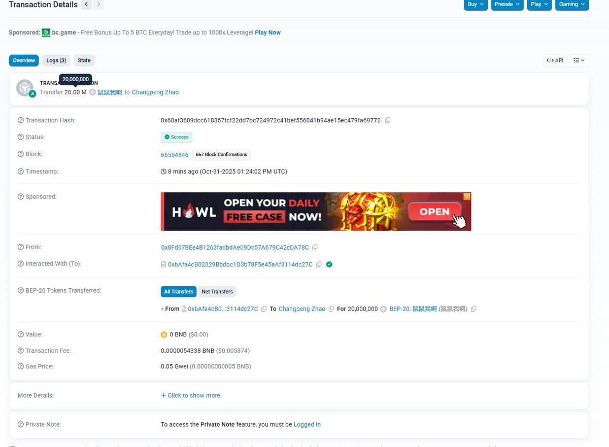The height and width of the screenshot is (447, 609).
Task: Copy Changpeng Zhao recipient address
Action: (331, 309)
